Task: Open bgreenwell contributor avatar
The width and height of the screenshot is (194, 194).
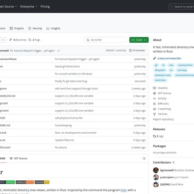Action: click(156, 170)
